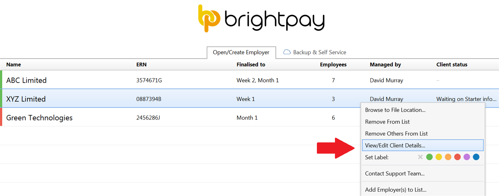Select the ABC Limited employer row

coord(249,80)
